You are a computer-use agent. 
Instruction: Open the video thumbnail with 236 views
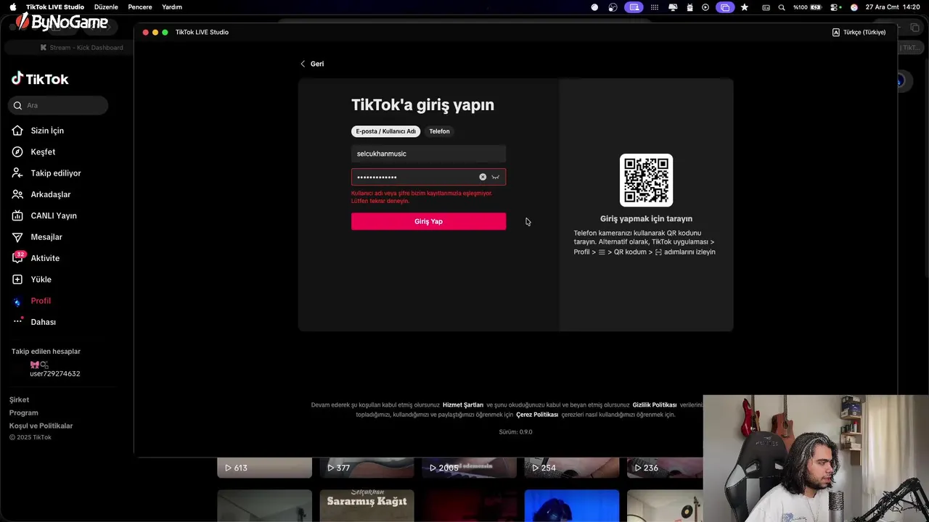664,468
